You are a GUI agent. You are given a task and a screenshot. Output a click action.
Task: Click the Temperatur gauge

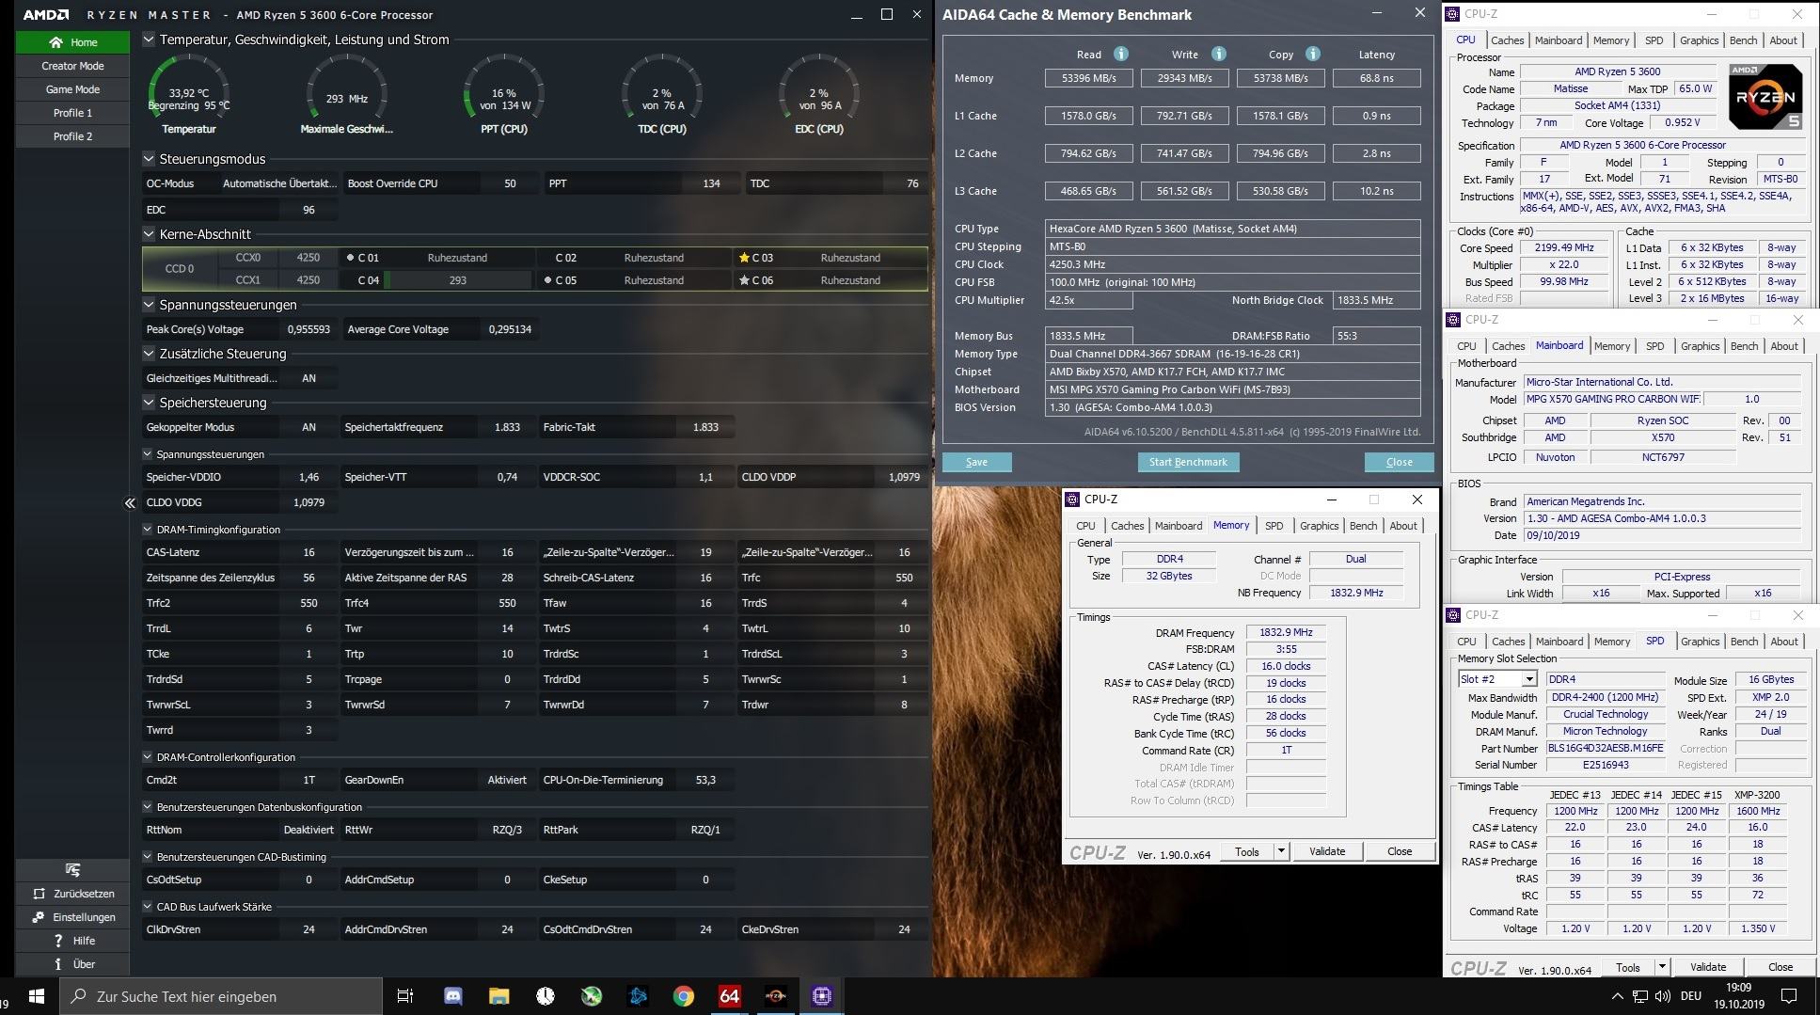coord(189,94)
